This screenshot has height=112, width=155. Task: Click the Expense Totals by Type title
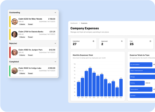coord(140,55)
